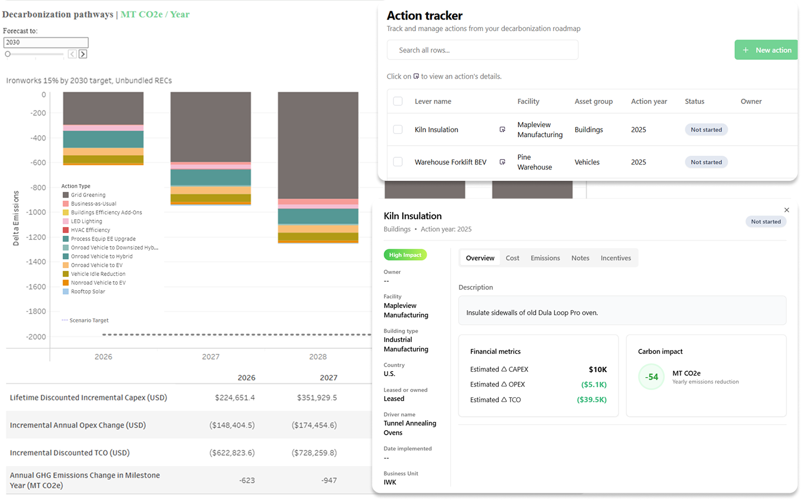This screenshot has height=500, width=801.
Task: Click Onroad Vehicle to Downsized Hybrid legend swatch
Action: (x=66, y=248)
